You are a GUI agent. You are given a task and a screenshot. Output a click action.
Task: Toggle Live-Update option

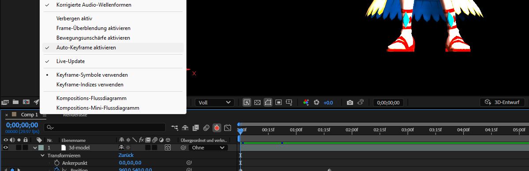(113, 61)
